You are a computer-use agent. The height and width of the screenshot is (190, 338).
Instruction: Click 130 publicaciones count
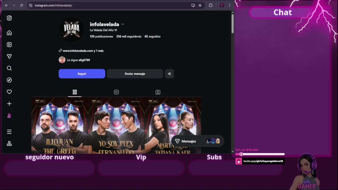point(101,36)
